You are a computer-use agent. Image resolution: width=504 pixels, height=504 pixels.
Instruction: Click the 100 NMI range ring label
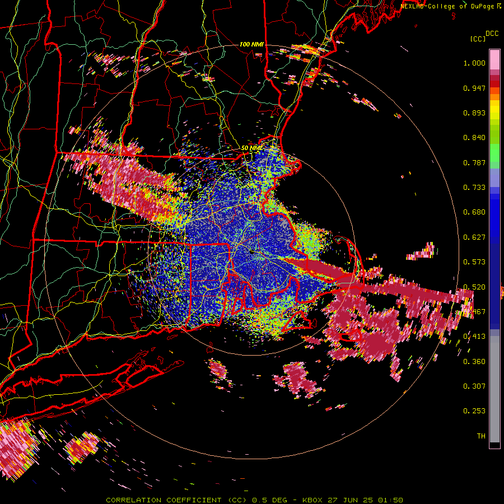pos(251,44)
